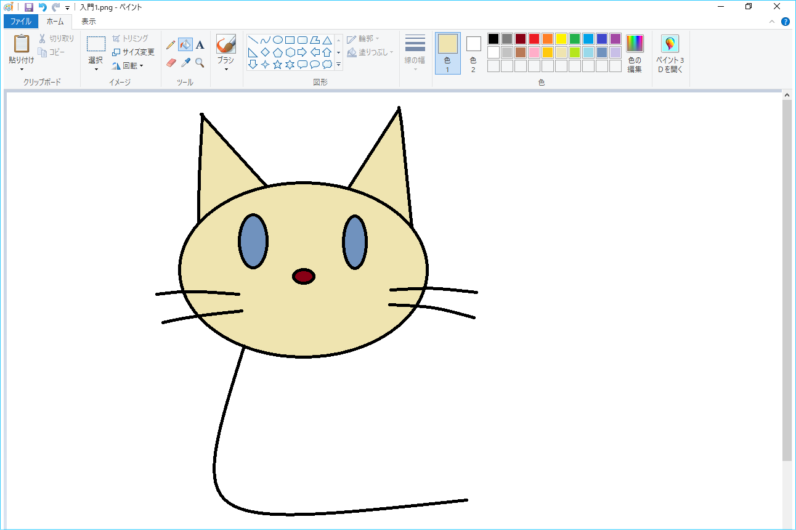The image size is (796, 530).
Task: Click the vertical scrollbar up arrow
Action: click(x=787, y=96)
